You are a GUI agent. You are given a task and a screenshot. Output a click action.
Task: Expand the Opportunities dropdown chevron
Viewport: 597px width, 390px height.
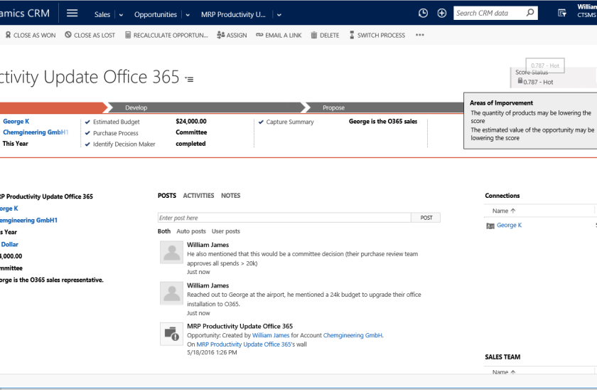[188, 15]
